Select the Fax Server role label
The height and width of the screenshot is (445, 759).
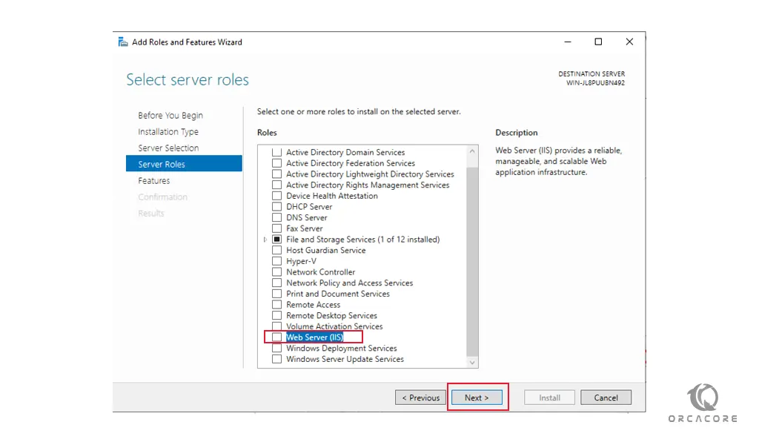click(304, 228)
